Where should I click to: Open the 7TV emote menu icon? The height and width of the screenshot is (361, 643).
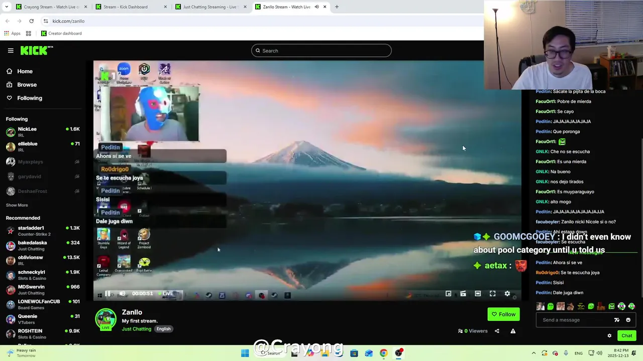[617, 320]
